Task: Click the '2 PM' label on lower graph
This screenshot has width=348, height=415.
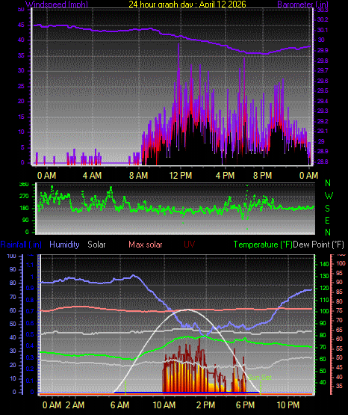Action: (x=205, y=405)
